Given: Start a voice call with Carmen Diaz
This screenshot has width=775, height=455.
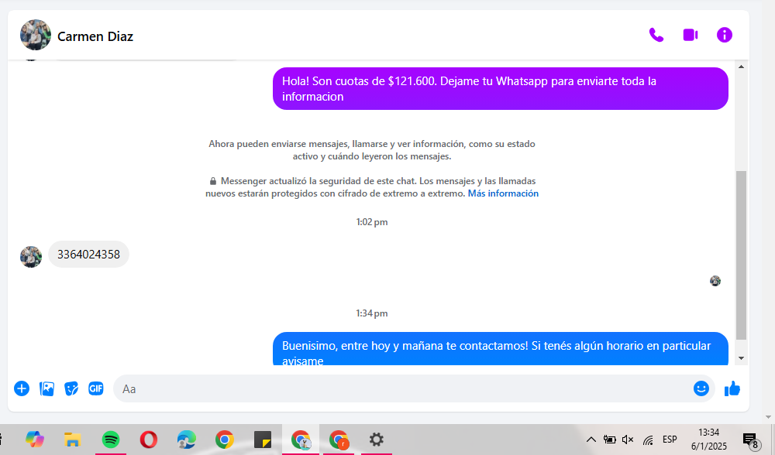Looking at the screenshot, I should (x=656, y=35).
